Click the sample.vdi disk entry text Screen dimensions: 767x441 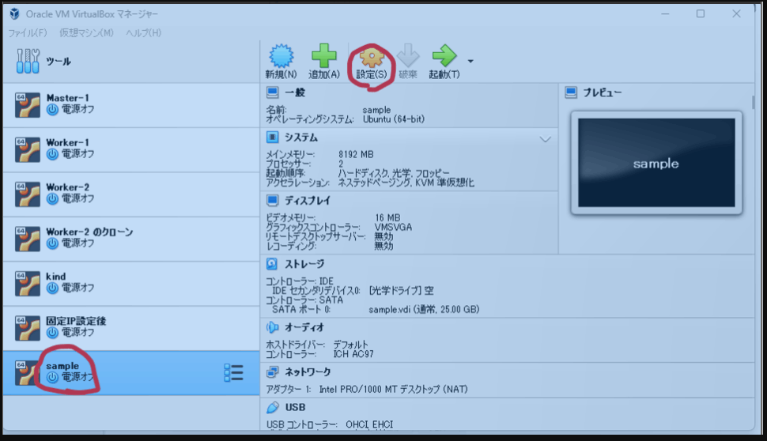click(x=424, y=309)
